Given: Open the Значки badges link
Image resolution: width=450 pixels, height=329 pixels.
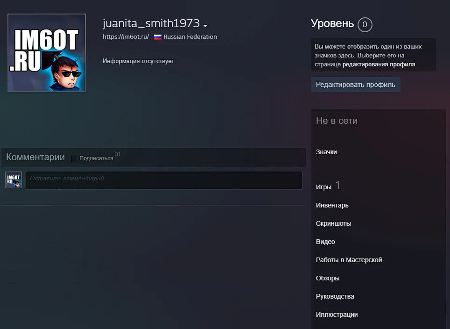Looking at the screenshot, I should 326,152.
